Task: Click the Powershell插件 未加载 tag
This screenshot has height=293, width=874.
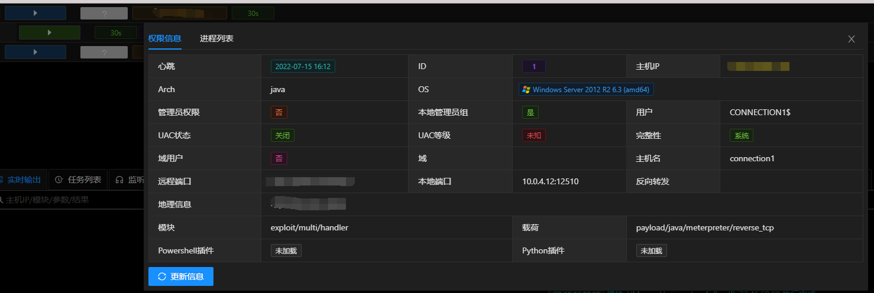Action: click(x=286, y=250)
